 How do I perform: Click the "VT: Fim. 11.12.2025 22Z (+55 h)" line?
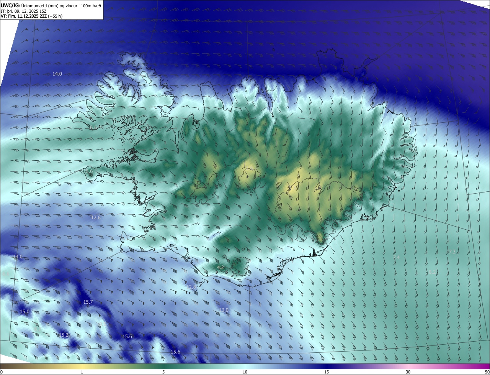click(32, 16)
